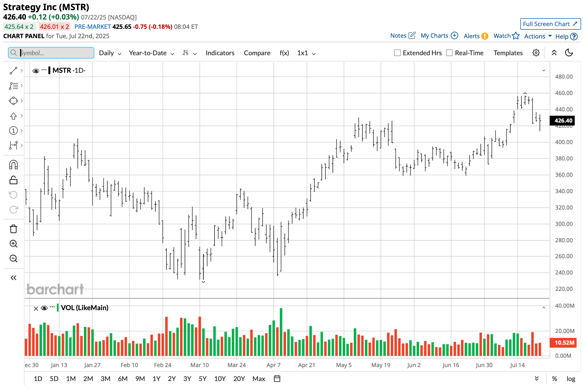Select the 1M time range
Screen dimensions: 583x389
(71, 379)
